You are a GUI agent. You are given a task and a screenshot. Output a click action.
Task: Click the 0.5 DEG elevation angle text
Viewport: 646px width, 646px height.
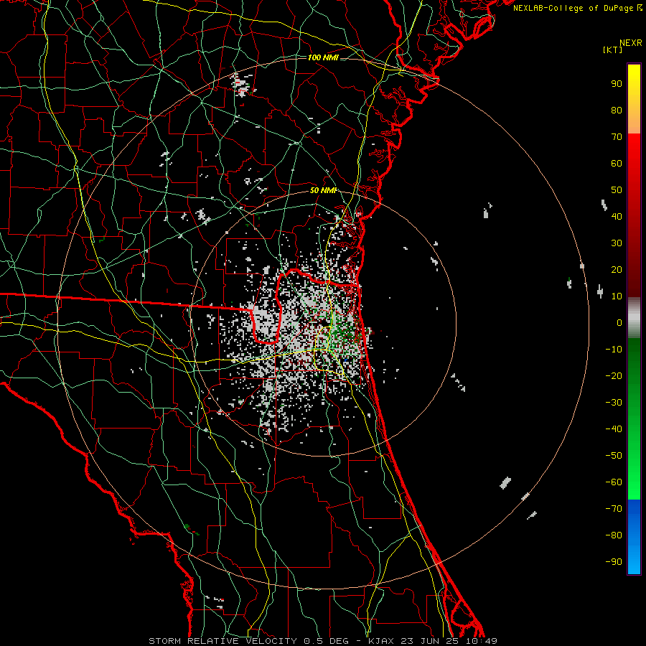click(327, 641)
